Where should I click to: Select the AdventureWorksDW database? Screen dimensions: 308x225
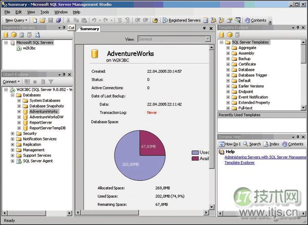[47, 117]
